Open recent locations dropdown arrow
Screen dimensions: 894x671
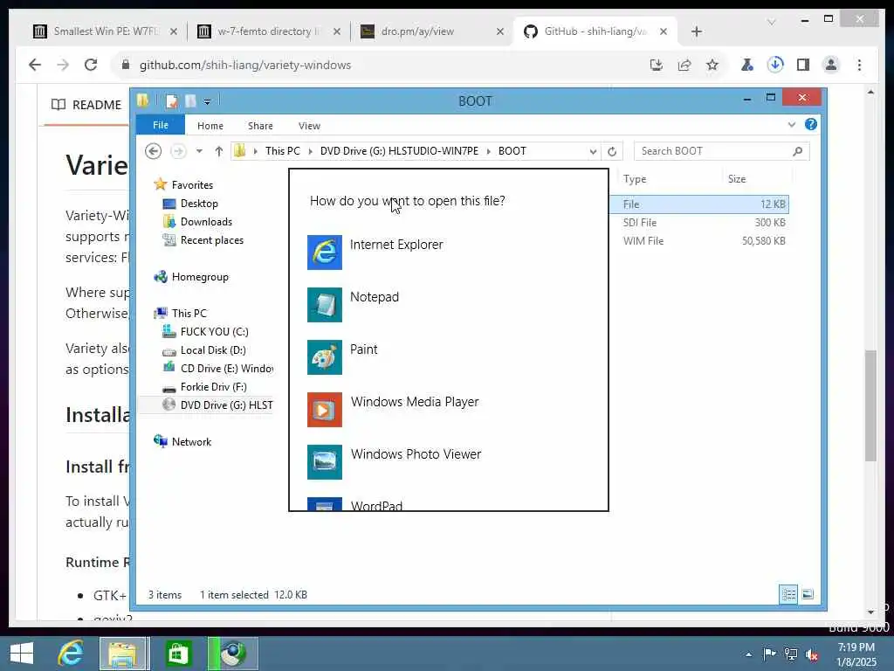pos(199,151)
